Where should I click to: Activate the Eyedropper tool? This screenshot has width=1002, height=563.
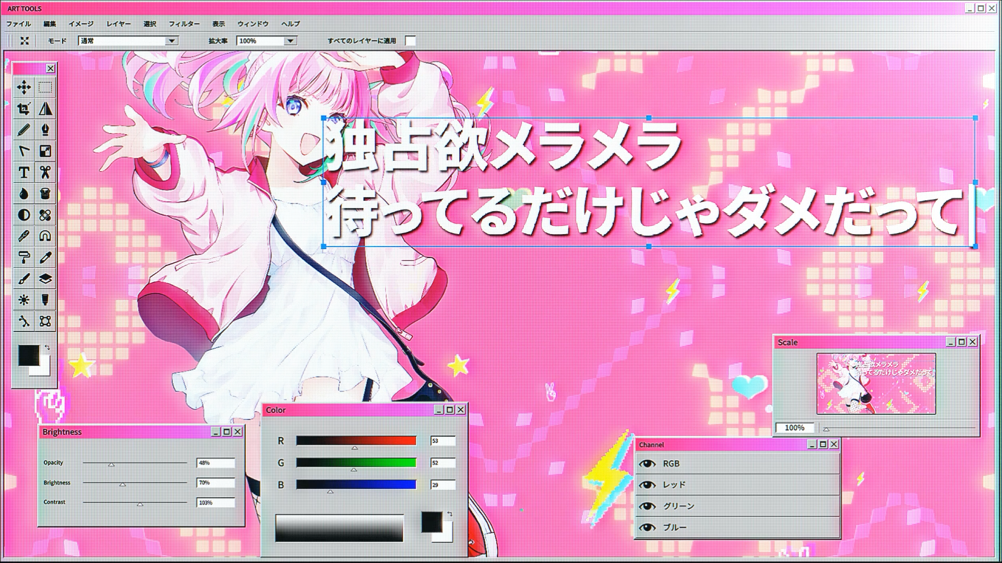pyautogui.click(x=45, y=257)
